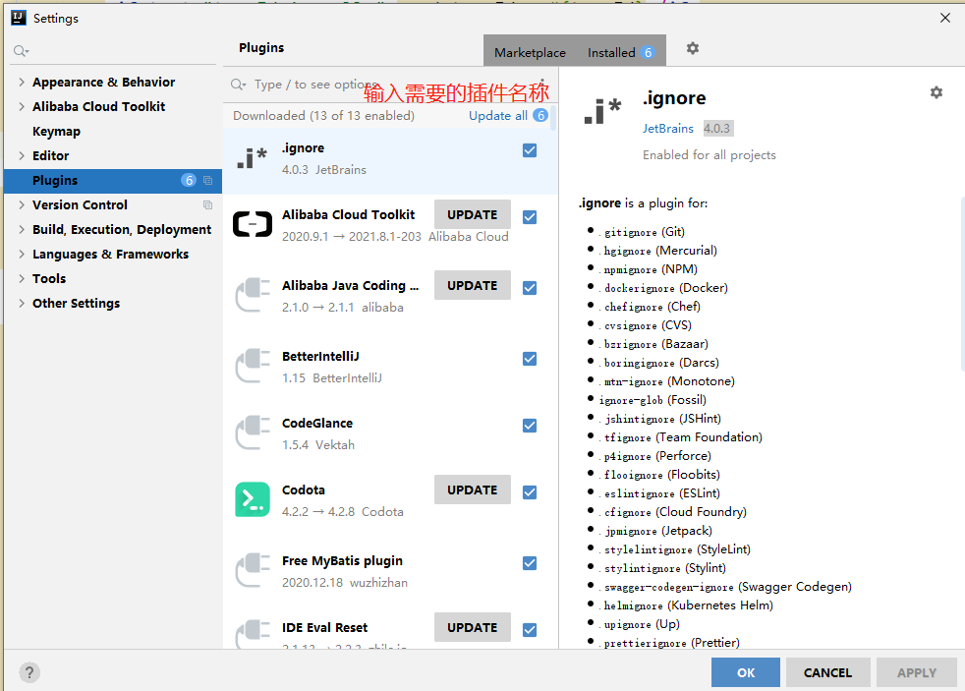Disable the BetterIntelliJ plugin
The height and width of the screenshot is (691, 965).
pos(530,358)
